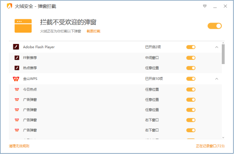Click the 金山WPS group icon
234x154 pixels.
(16, 79)
